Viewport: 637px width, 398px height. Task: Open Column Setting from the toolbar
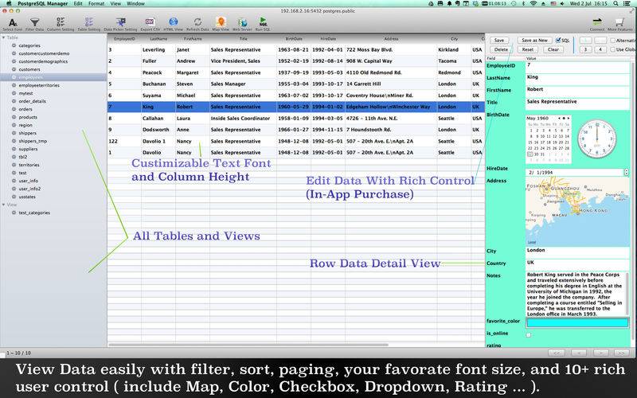(x=61, y=21)
